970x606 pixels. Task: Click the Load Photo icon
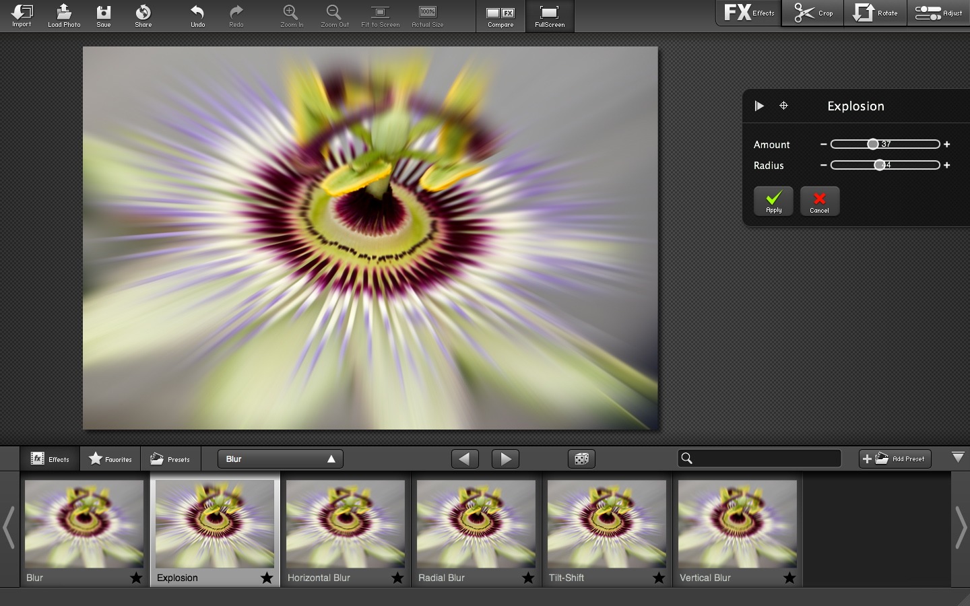coord(64,15)
